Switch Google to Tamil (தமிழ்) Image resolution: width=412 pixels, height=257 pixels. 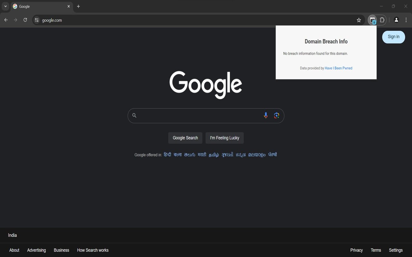point(214,155)
